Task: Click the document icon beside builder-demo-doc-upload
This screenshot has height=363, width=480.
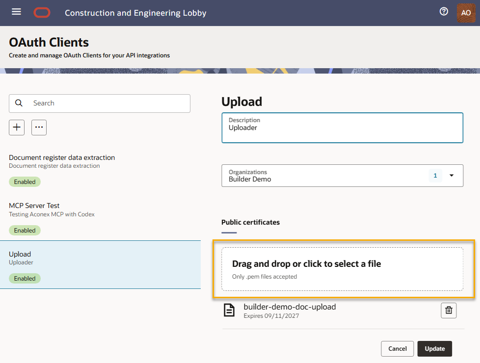Action: [x=229, y=310]
